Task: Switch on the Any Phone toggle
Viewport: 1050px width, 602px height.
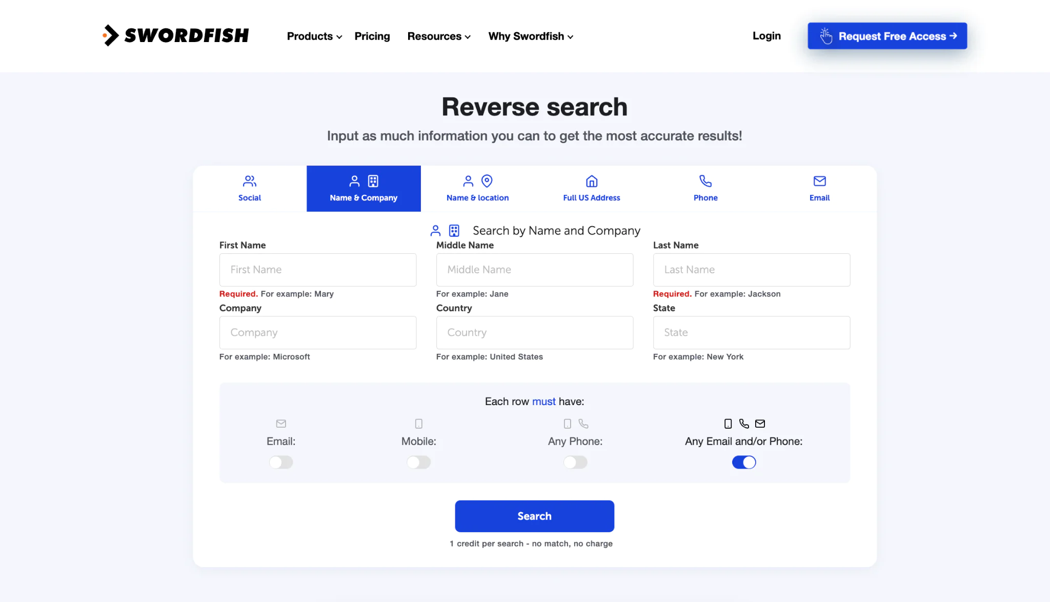Action: tap(575, 463)
